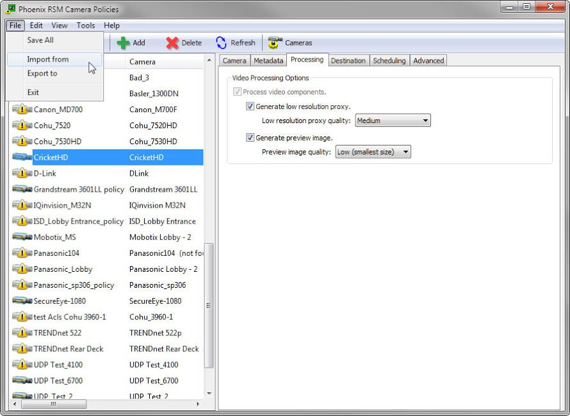The image size is (570, 416).
Task: Open the Advanced tab
Action: (x=428, y=60)
